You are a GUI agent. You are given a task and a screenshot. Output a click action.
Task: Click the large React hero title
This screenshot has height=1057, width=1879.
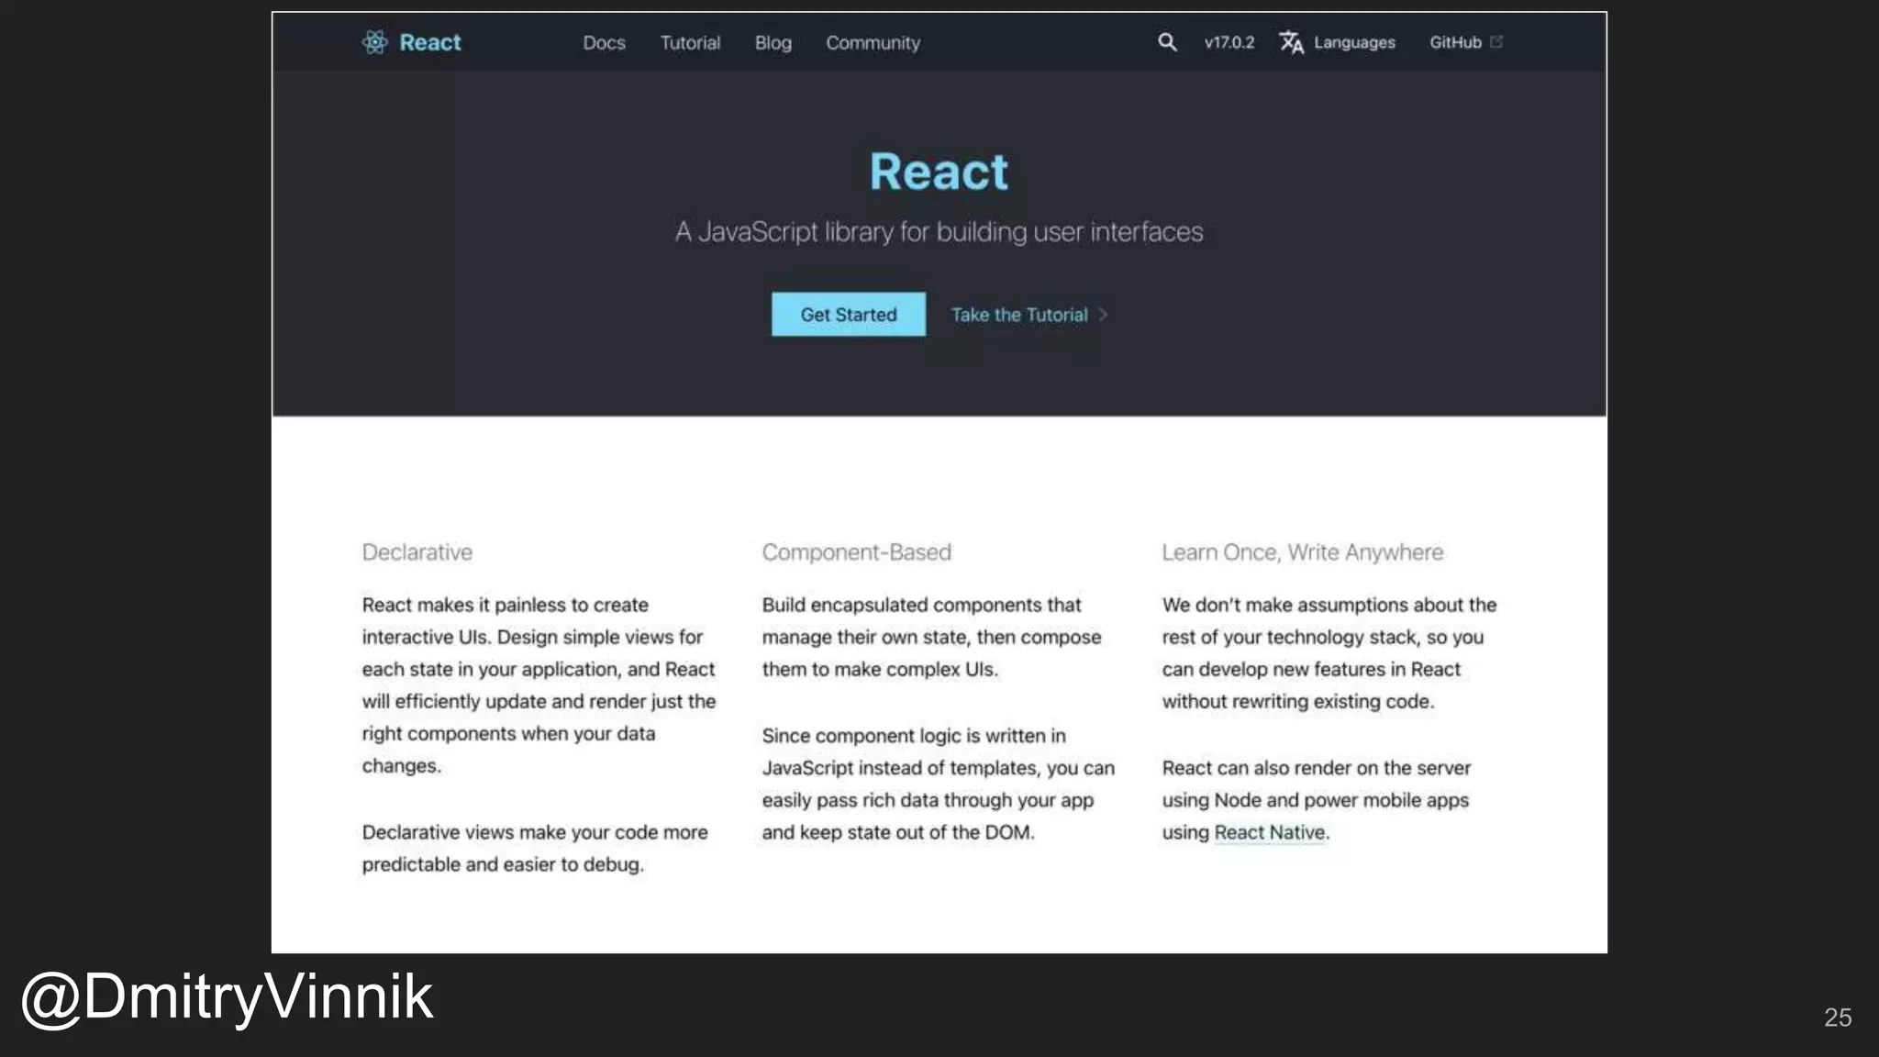point(939,172)
